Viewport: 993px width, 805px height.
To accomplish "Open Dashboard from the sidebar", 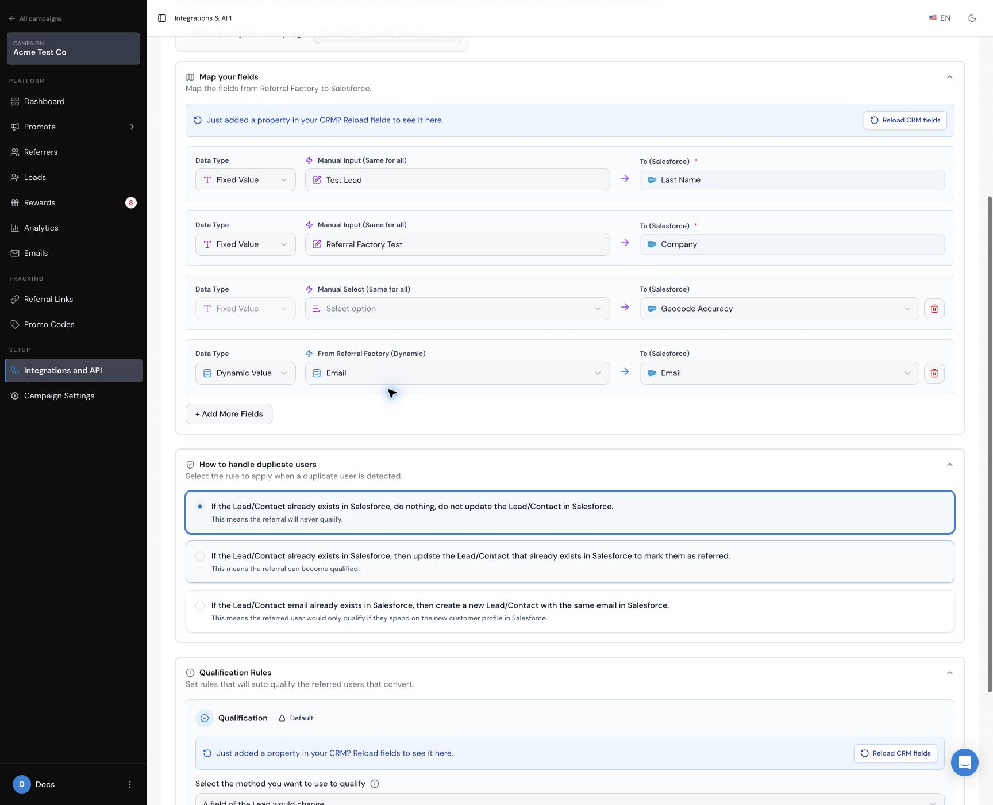I will pyautogui.click(x=74, y=101).
